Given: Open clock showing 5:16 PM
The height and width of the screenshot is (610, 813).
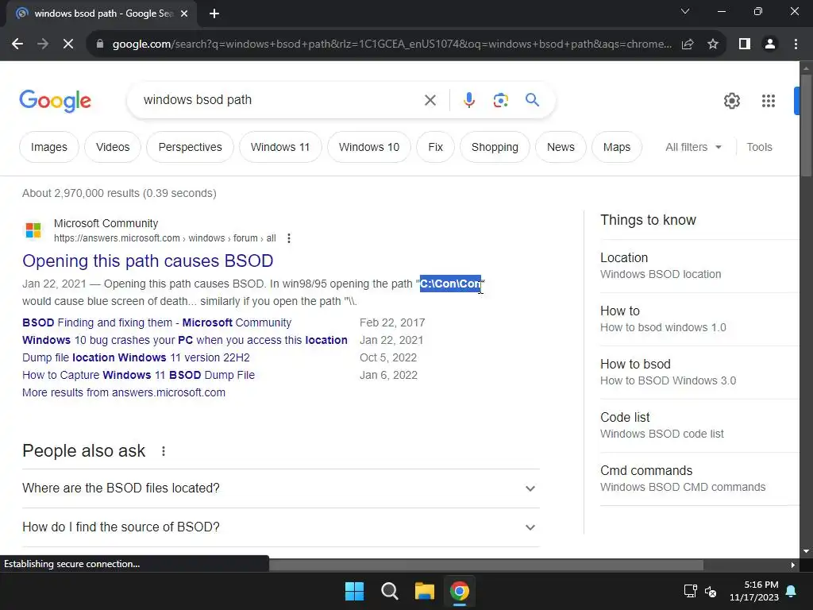Looking at the screenshot, I should coord(754,591).
